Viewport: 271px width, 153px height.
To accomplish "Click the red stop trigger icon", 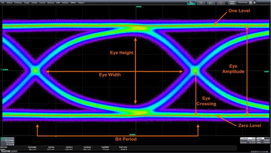I will [221, 3].
